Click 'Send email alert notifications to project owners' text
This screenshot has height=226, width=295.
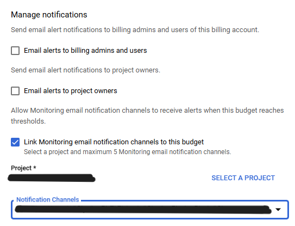click(x=85, y=70)
